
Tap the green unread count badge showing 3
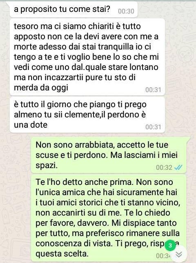pos(170,245)
